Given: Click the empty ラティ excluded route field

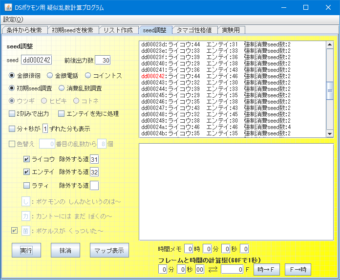Looking at the screenshot, I should click(x=94, y=185).
